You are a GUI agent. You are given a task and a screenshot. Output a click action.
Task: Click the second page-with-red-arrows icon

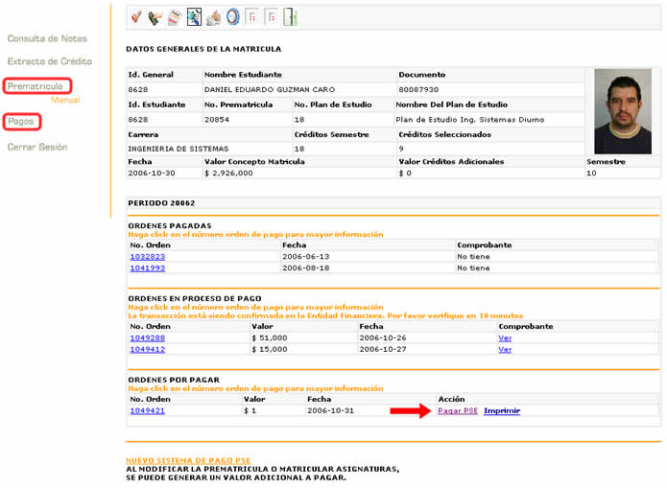pyautogui.click(x=271, y=18)
